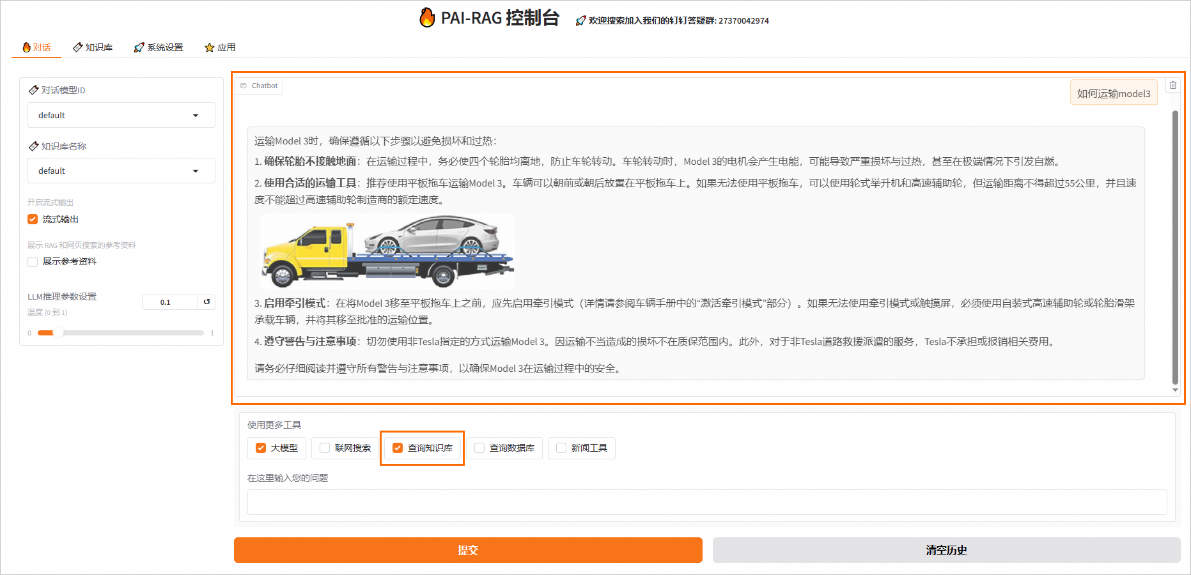This screenshot has width=1191, height=575.
Task: Click the temperature slider handle
Action: (58, 333)
